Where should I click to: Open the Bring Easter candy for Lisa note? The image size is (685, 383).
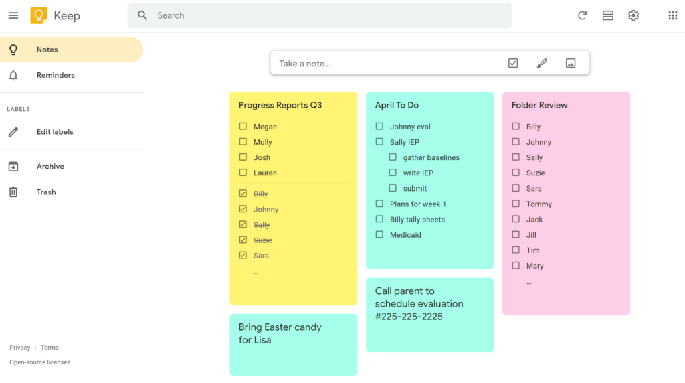coord(294,345)
